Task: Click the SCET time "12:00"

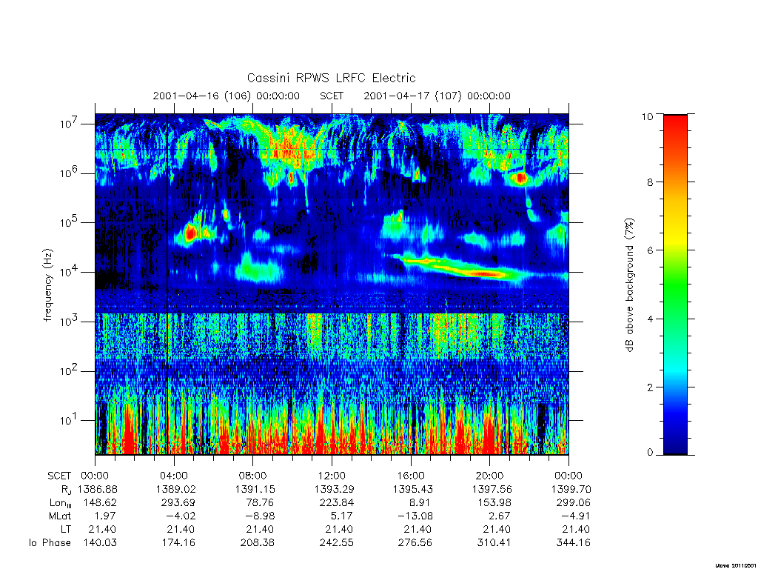Action: [x=332, y=476]
